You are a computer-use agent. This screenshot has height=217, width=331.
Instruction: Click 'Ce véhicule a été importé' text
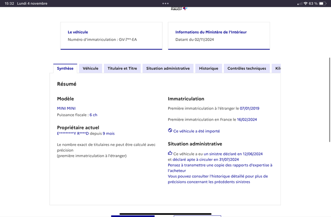(197, 131)
